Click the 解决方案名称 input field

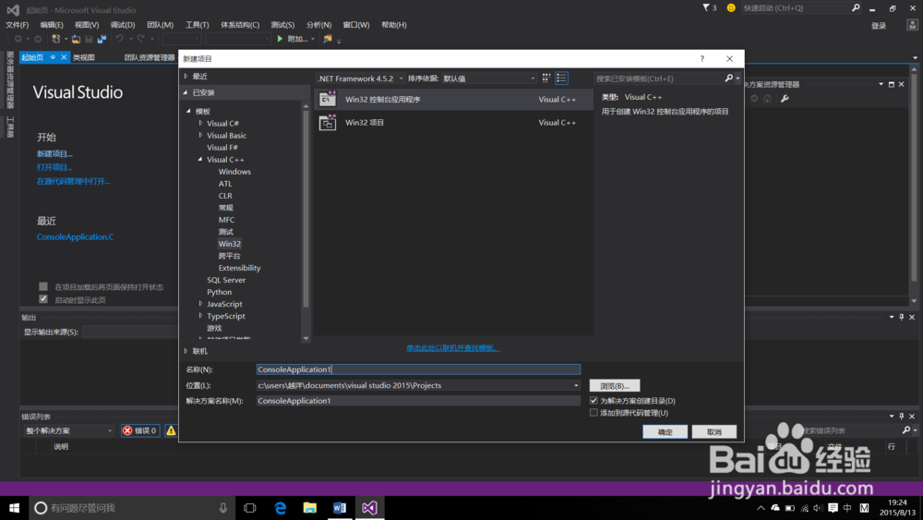pyautogui.click(x=418, y=401)
